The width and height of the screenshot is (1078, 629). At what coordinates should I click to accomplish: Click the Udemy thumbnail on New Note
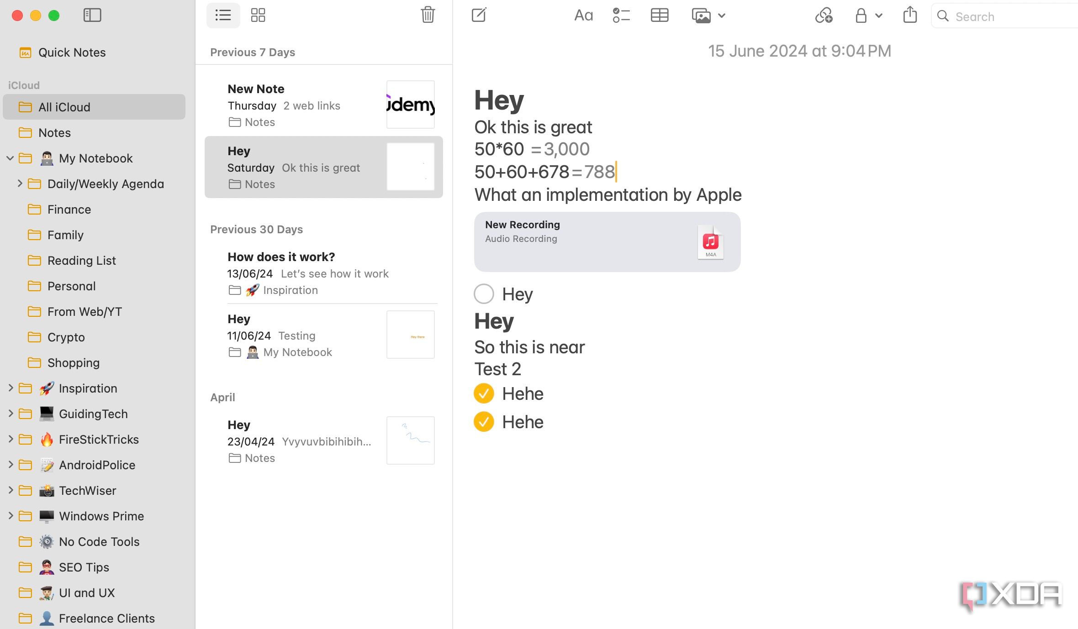[x=410, y=105]
